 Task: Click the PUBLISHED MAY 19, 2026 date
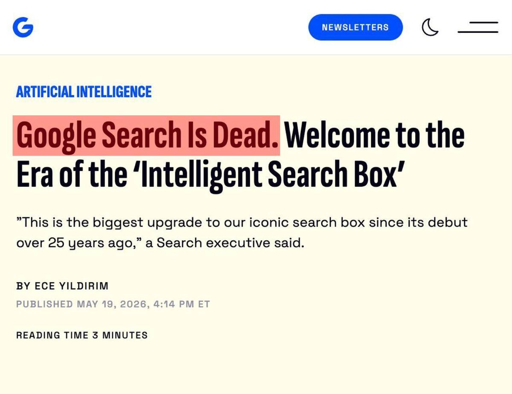point(83,304)
